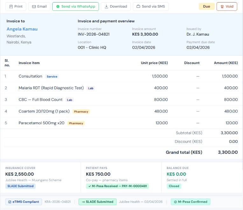Click the footer SLADE Submitted badge
This screenshot has height=210, width=243.
97,202
